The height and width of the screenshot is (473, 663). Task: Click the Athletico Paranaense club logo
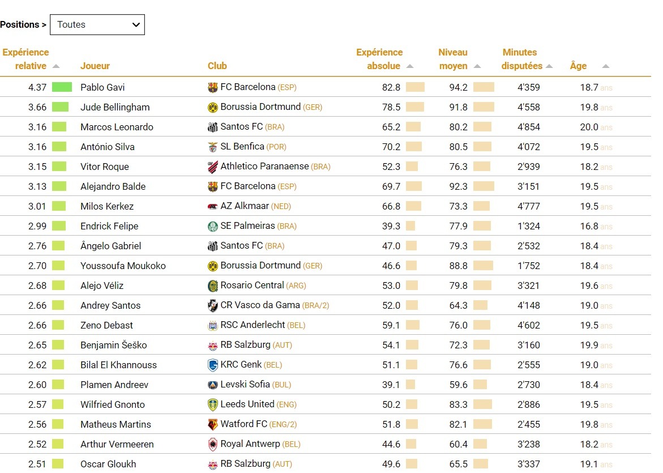tap(213, 167)
